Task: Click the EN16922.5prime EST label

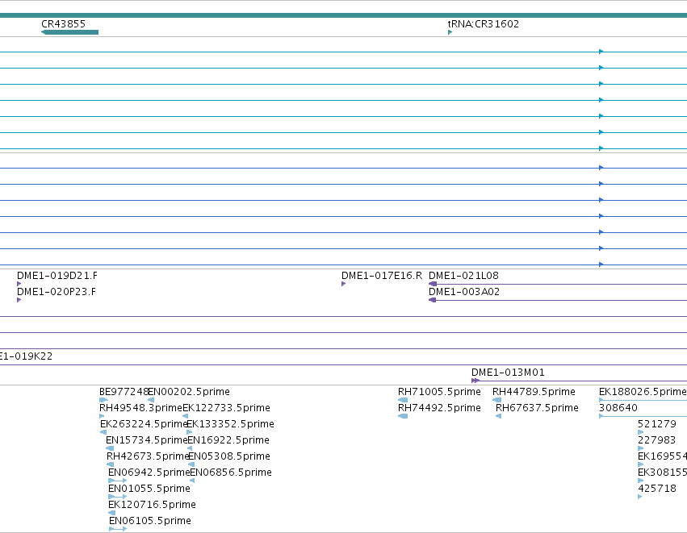Action: coord(228,439)
